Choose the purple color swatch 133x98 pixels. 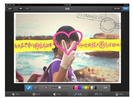(79, 88)
